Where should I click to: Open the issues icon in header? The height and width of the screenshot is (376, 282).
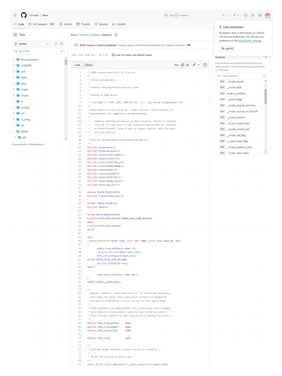click(246, 15)
